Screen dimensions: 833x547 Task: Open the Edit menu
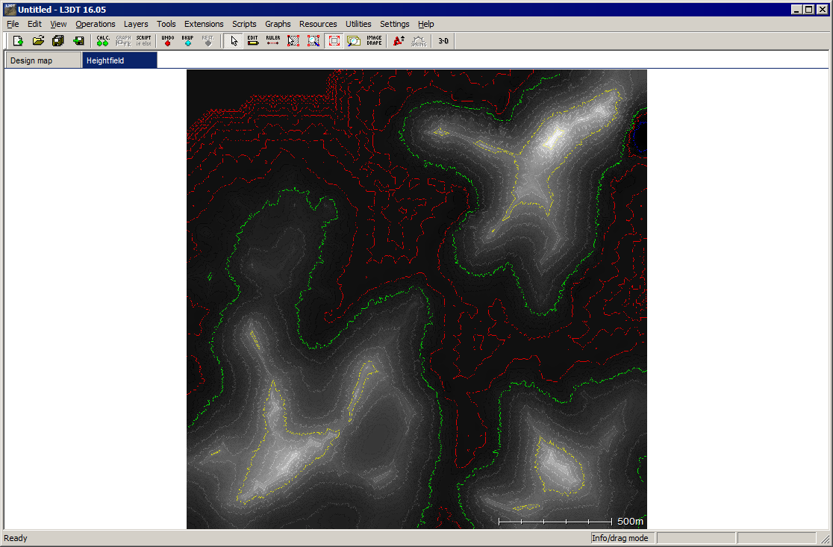(34, 24)
